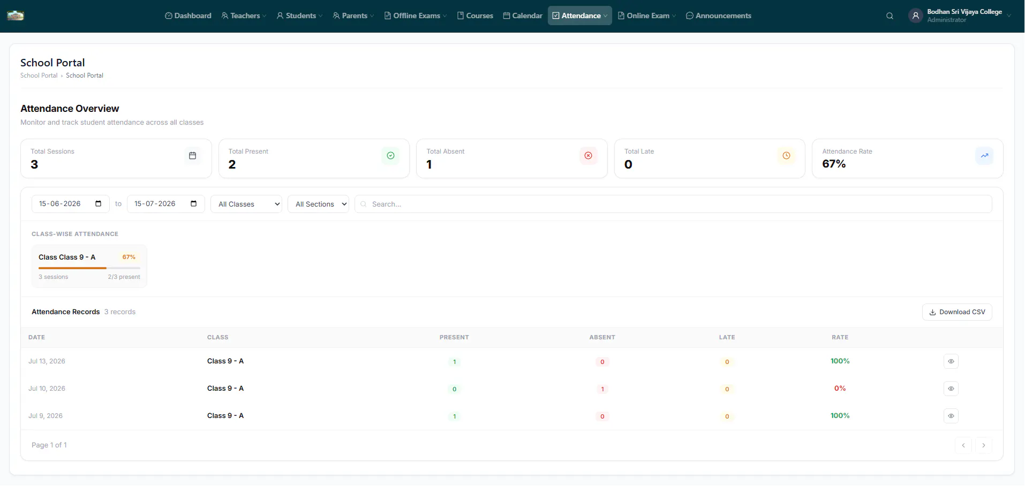The image size is (1025, 486).
Task: View details for Jul 13, 2026 record
Action: pos(951,361)
